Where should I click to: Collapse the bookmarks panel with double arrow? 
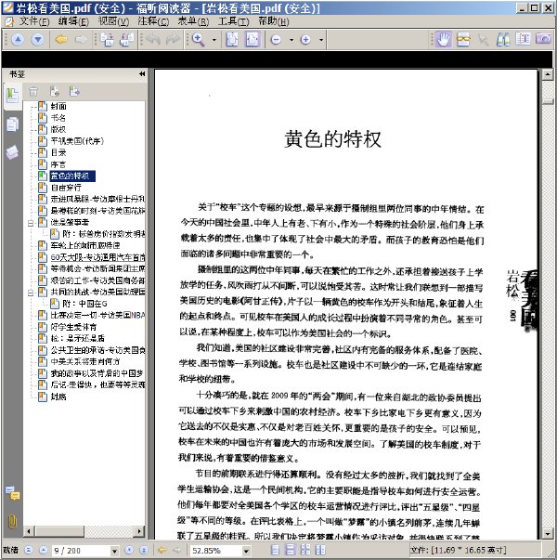pyautogui.click(x=142, y=74)
